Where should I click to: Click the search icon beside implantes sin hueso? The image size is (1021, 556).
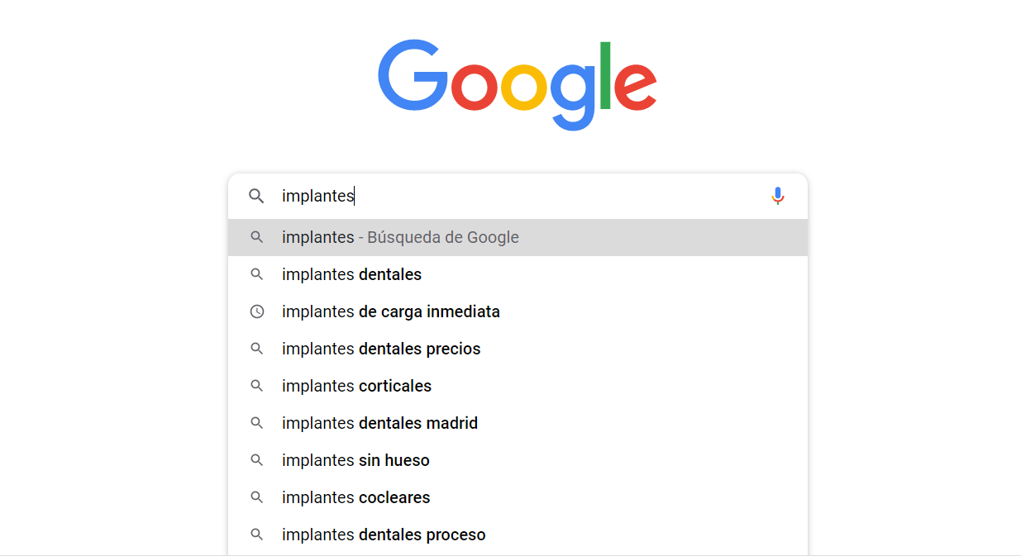(x=257, y=460)
